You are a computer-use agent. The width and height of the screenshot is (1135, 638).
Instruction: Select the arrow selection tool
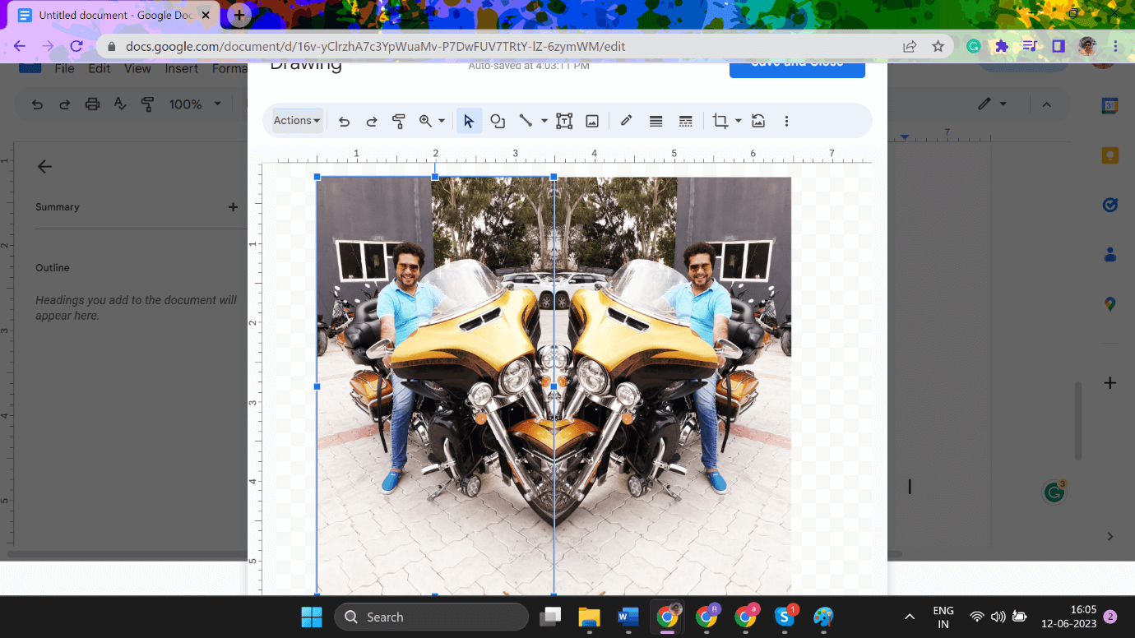469,121
